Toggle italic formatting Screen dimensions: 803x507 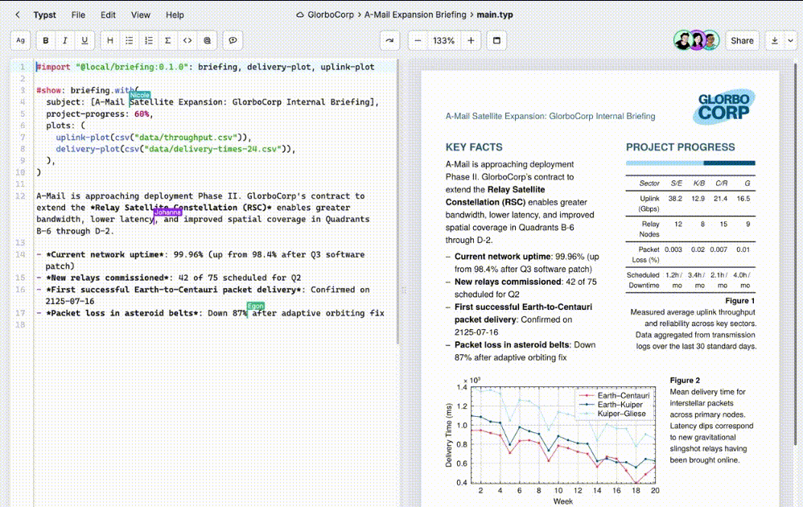point(65,40)
